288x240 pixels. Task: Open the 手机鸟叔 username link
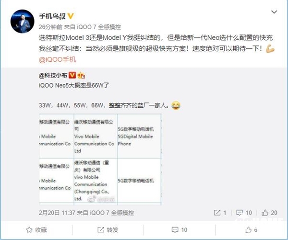[x=52, y=16]
